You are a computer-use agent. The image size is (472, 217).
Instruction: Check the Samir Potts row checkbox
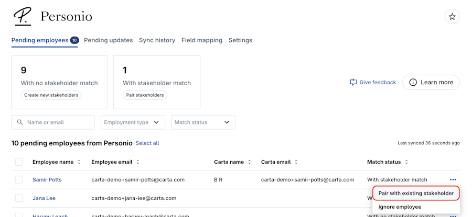19,180
